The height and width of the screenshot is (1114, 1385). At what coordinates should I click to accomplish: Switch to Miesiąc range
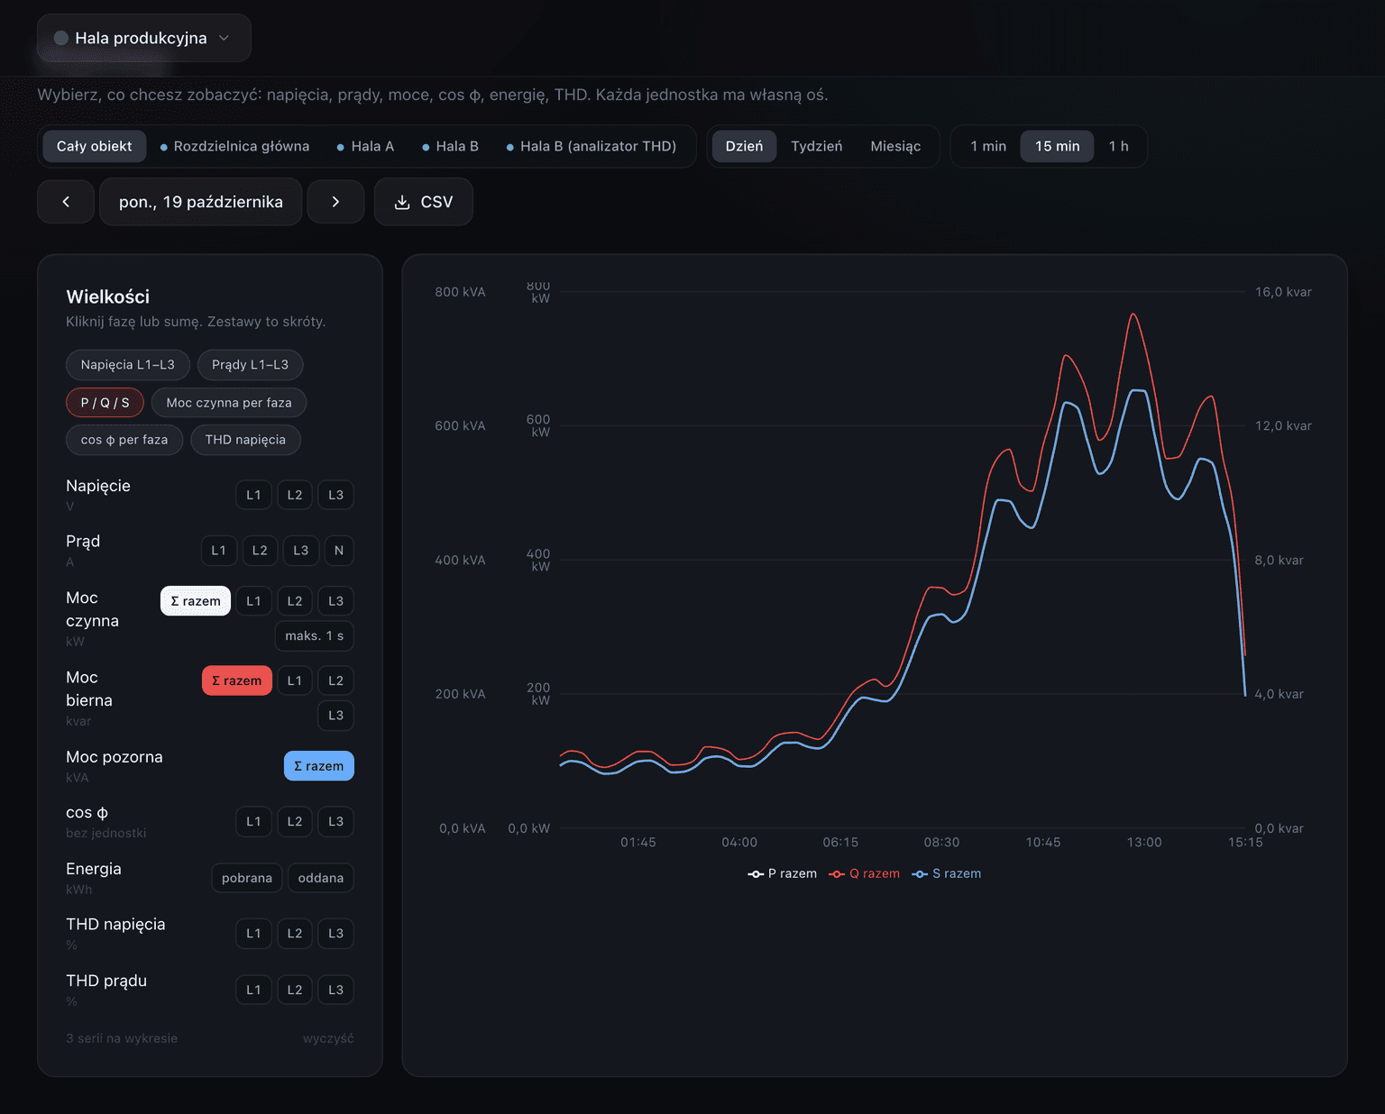pos(895,146)
